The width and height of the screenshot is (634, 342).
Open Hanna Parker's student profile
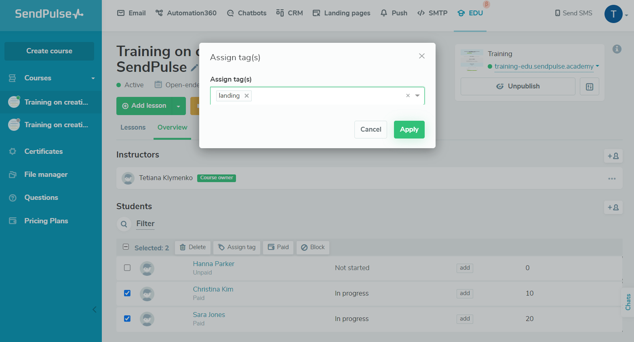point(214,264)
